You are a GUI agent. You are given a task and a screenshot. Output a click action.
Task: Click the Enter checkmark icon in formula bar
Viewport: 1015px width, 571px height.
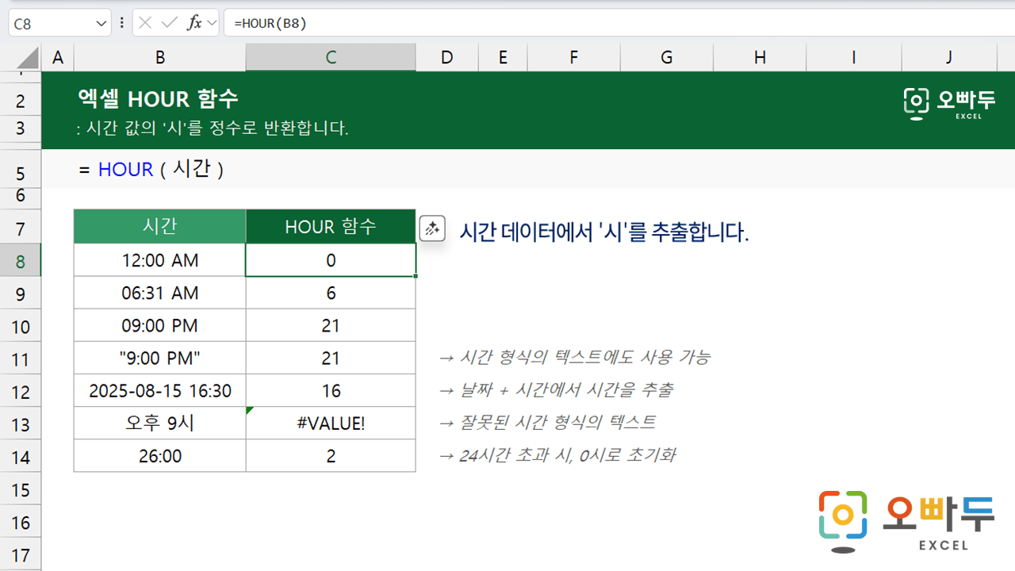click(169, 23)
